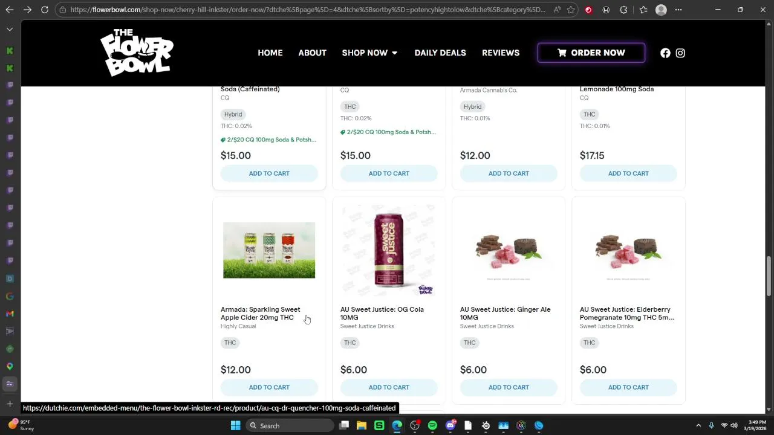Viewport: 774px width, 435px height.
Task: Click the W circle extension icon
Action: [607, 10]
